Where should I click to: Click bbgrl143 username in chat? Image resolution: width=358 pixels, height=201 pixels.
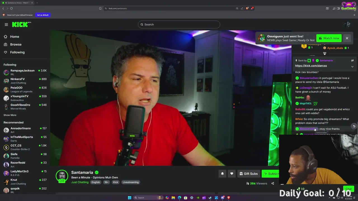point(305,104)
